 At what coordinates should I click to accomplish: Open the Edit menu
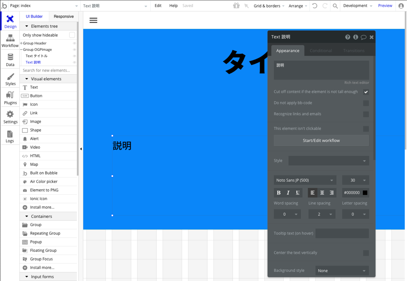coord(158,6)
